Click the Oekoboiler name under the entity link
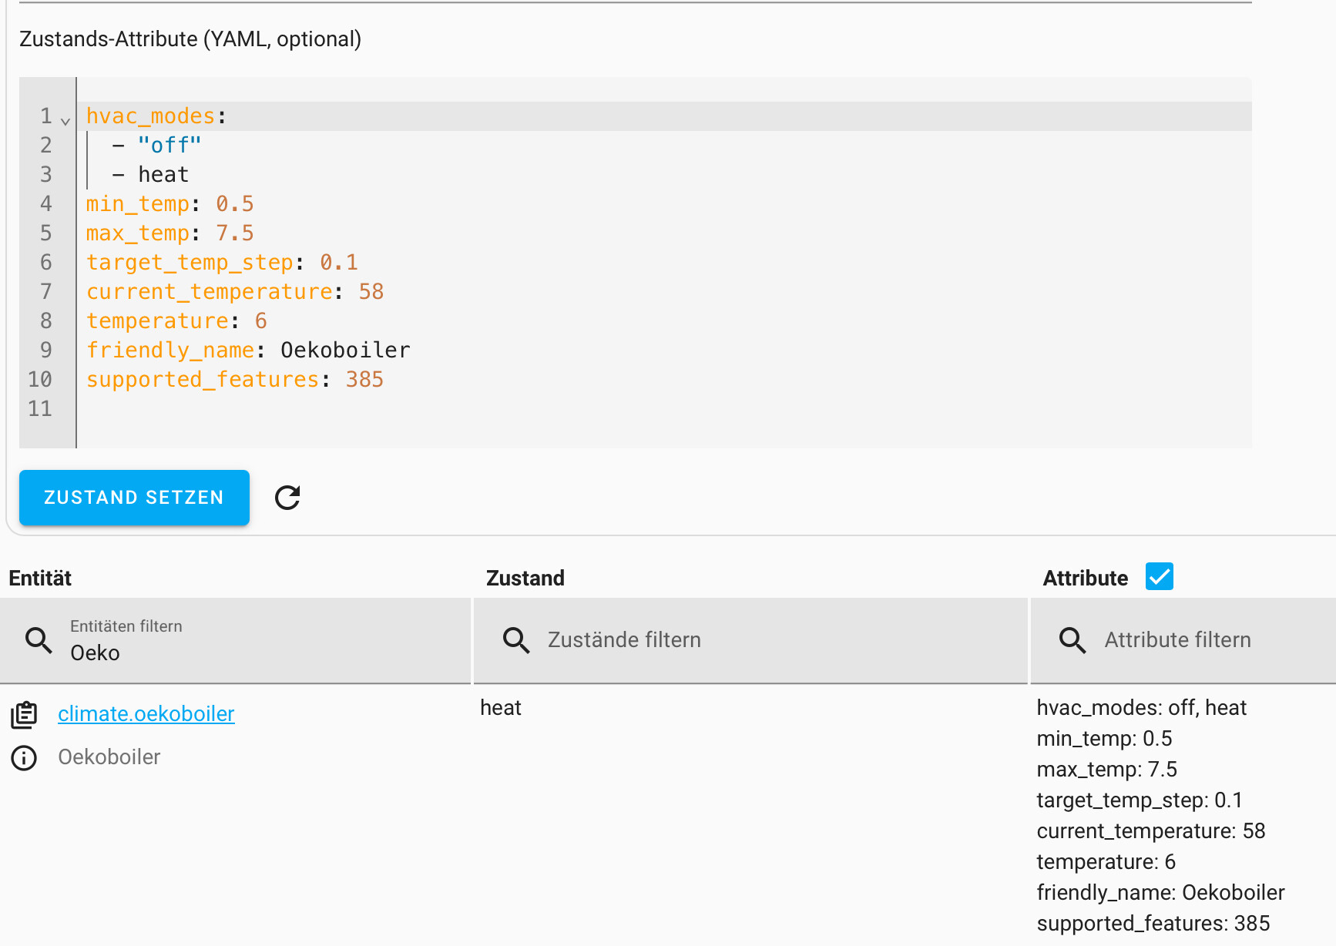This screenshot has width=1336, height=946. pyautogui.click(x=109, y=757)
